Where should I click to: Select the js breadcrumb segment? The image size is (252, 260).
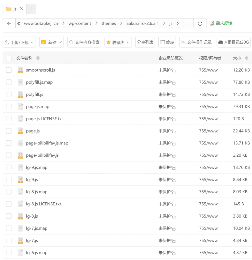[x=171, y=23]
